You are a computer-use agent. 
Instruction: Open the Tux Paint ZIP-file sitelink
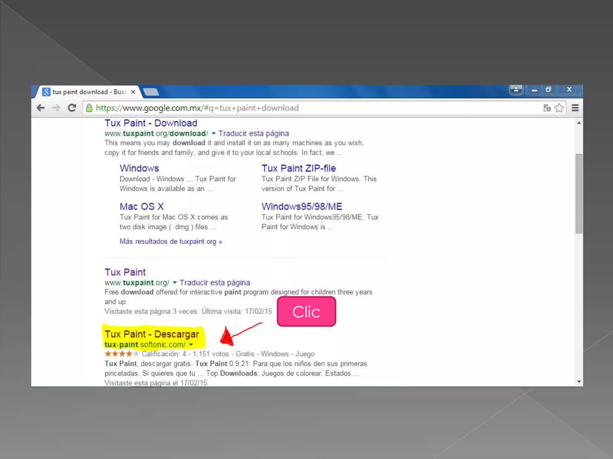pos(298,168)
